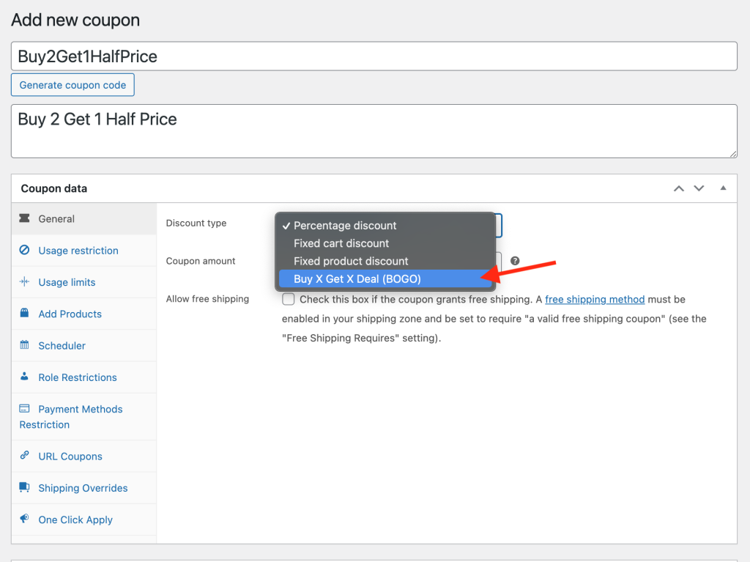
Task: Switch to URL Coupons tab
Action: 84,456
